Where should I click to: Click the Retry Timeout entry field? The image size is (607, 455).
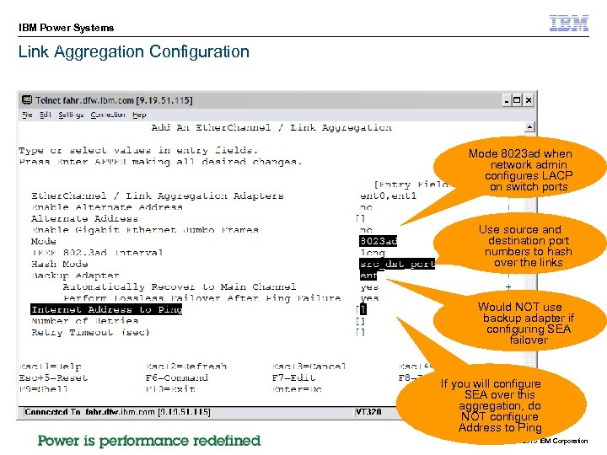[x=361, y=332]
